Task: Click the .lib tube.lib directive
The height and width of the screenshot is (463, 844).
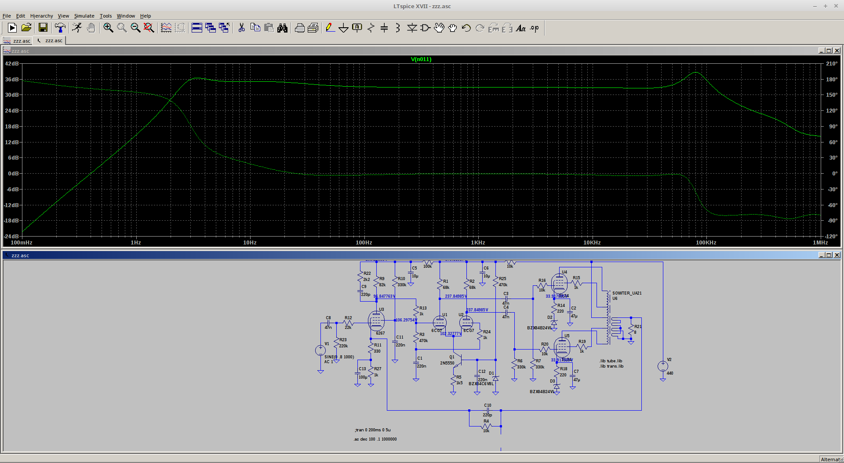Action: coord(611,361)
